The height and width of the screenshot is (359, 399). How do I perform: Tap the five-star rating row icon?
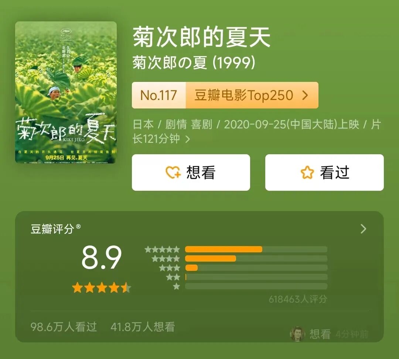[162, 249]
